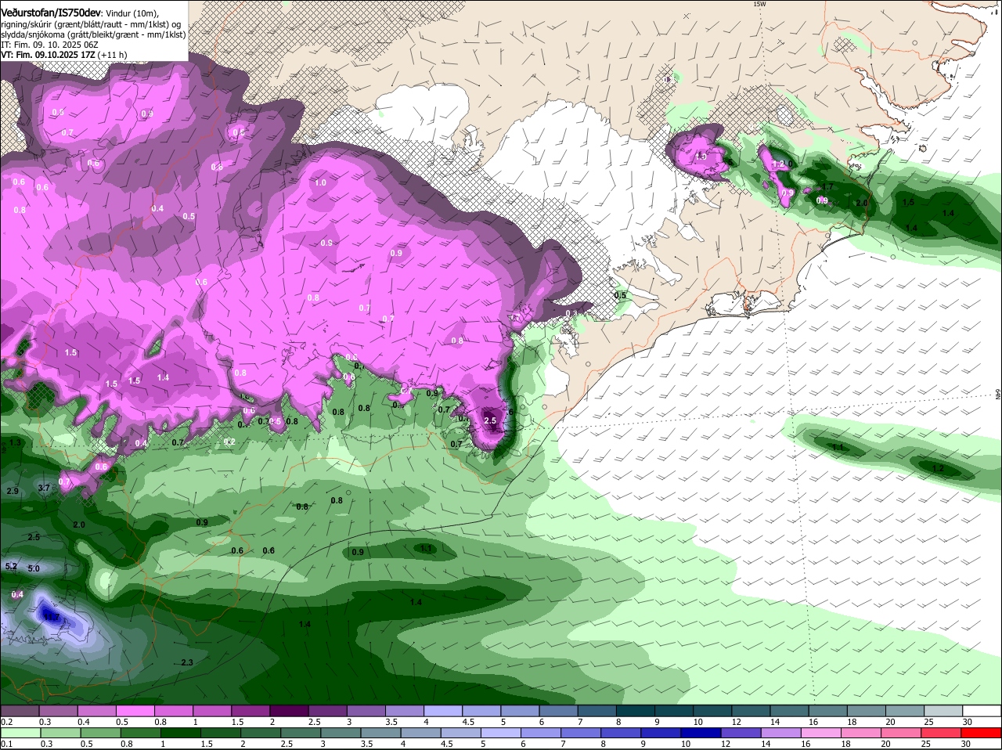Pick dark green 1–1.5 swatch in rain scale
Image resolution: width=1002 pixels, height=750 pixels.
tap(181, 733)
